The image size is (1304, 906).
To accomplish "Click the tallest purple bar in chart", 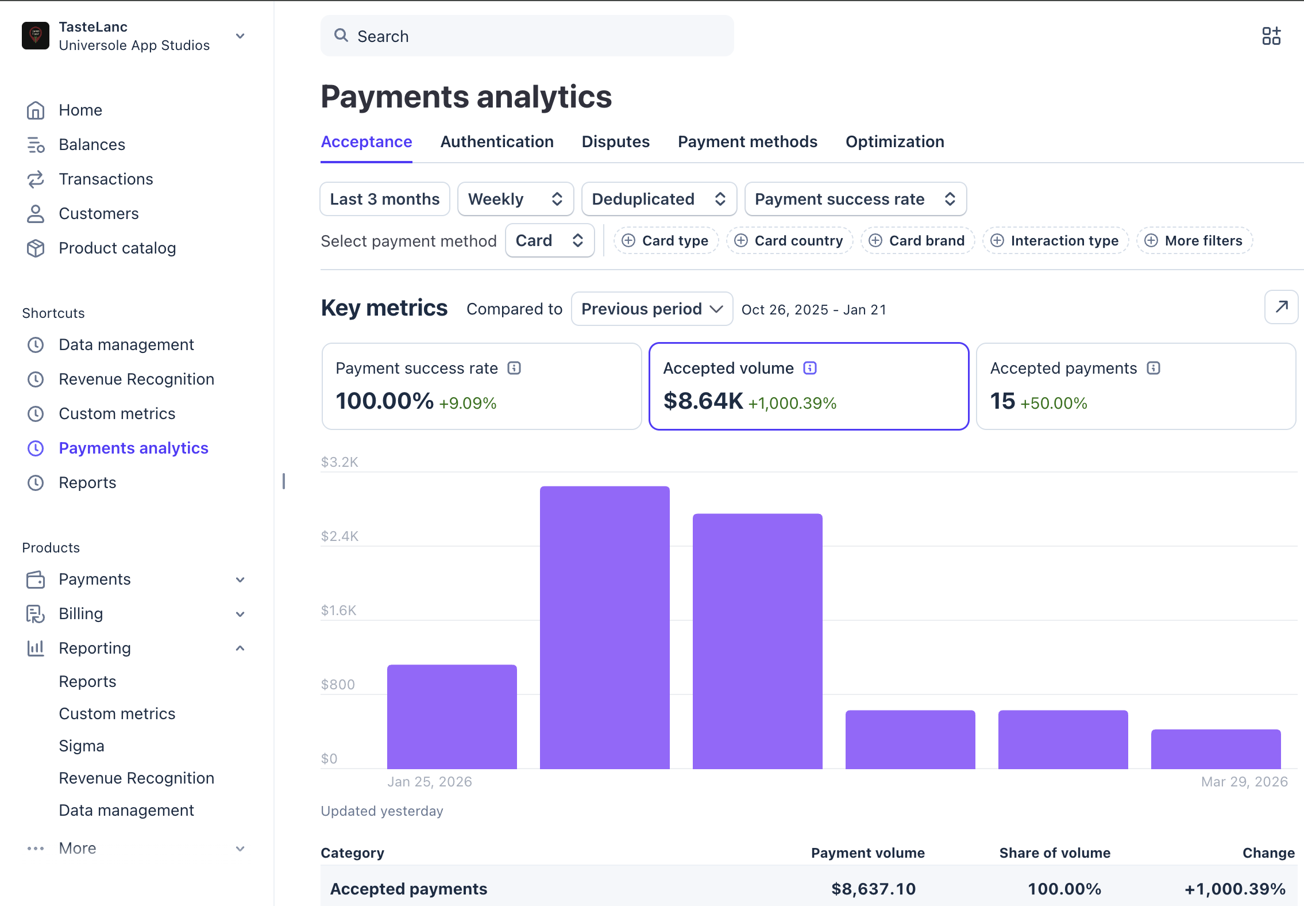I will point(604,628).
